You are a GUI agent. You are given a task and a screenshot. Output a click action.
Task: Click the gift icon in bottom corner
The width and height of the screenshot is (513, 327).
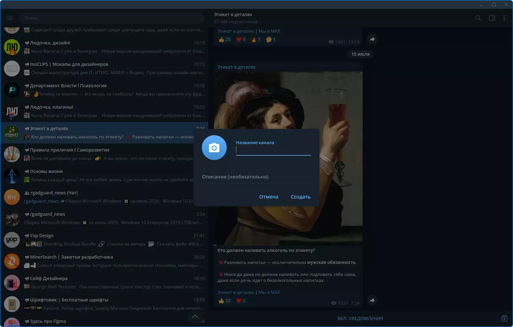coord(504,318)
